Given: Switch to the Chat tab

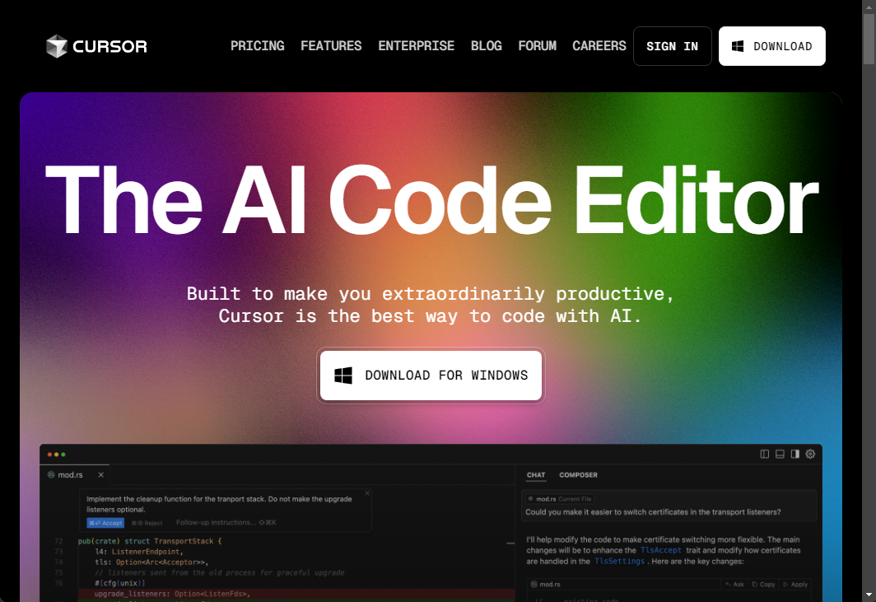Looking at the screenshot, I should click(x=536, y=475).
